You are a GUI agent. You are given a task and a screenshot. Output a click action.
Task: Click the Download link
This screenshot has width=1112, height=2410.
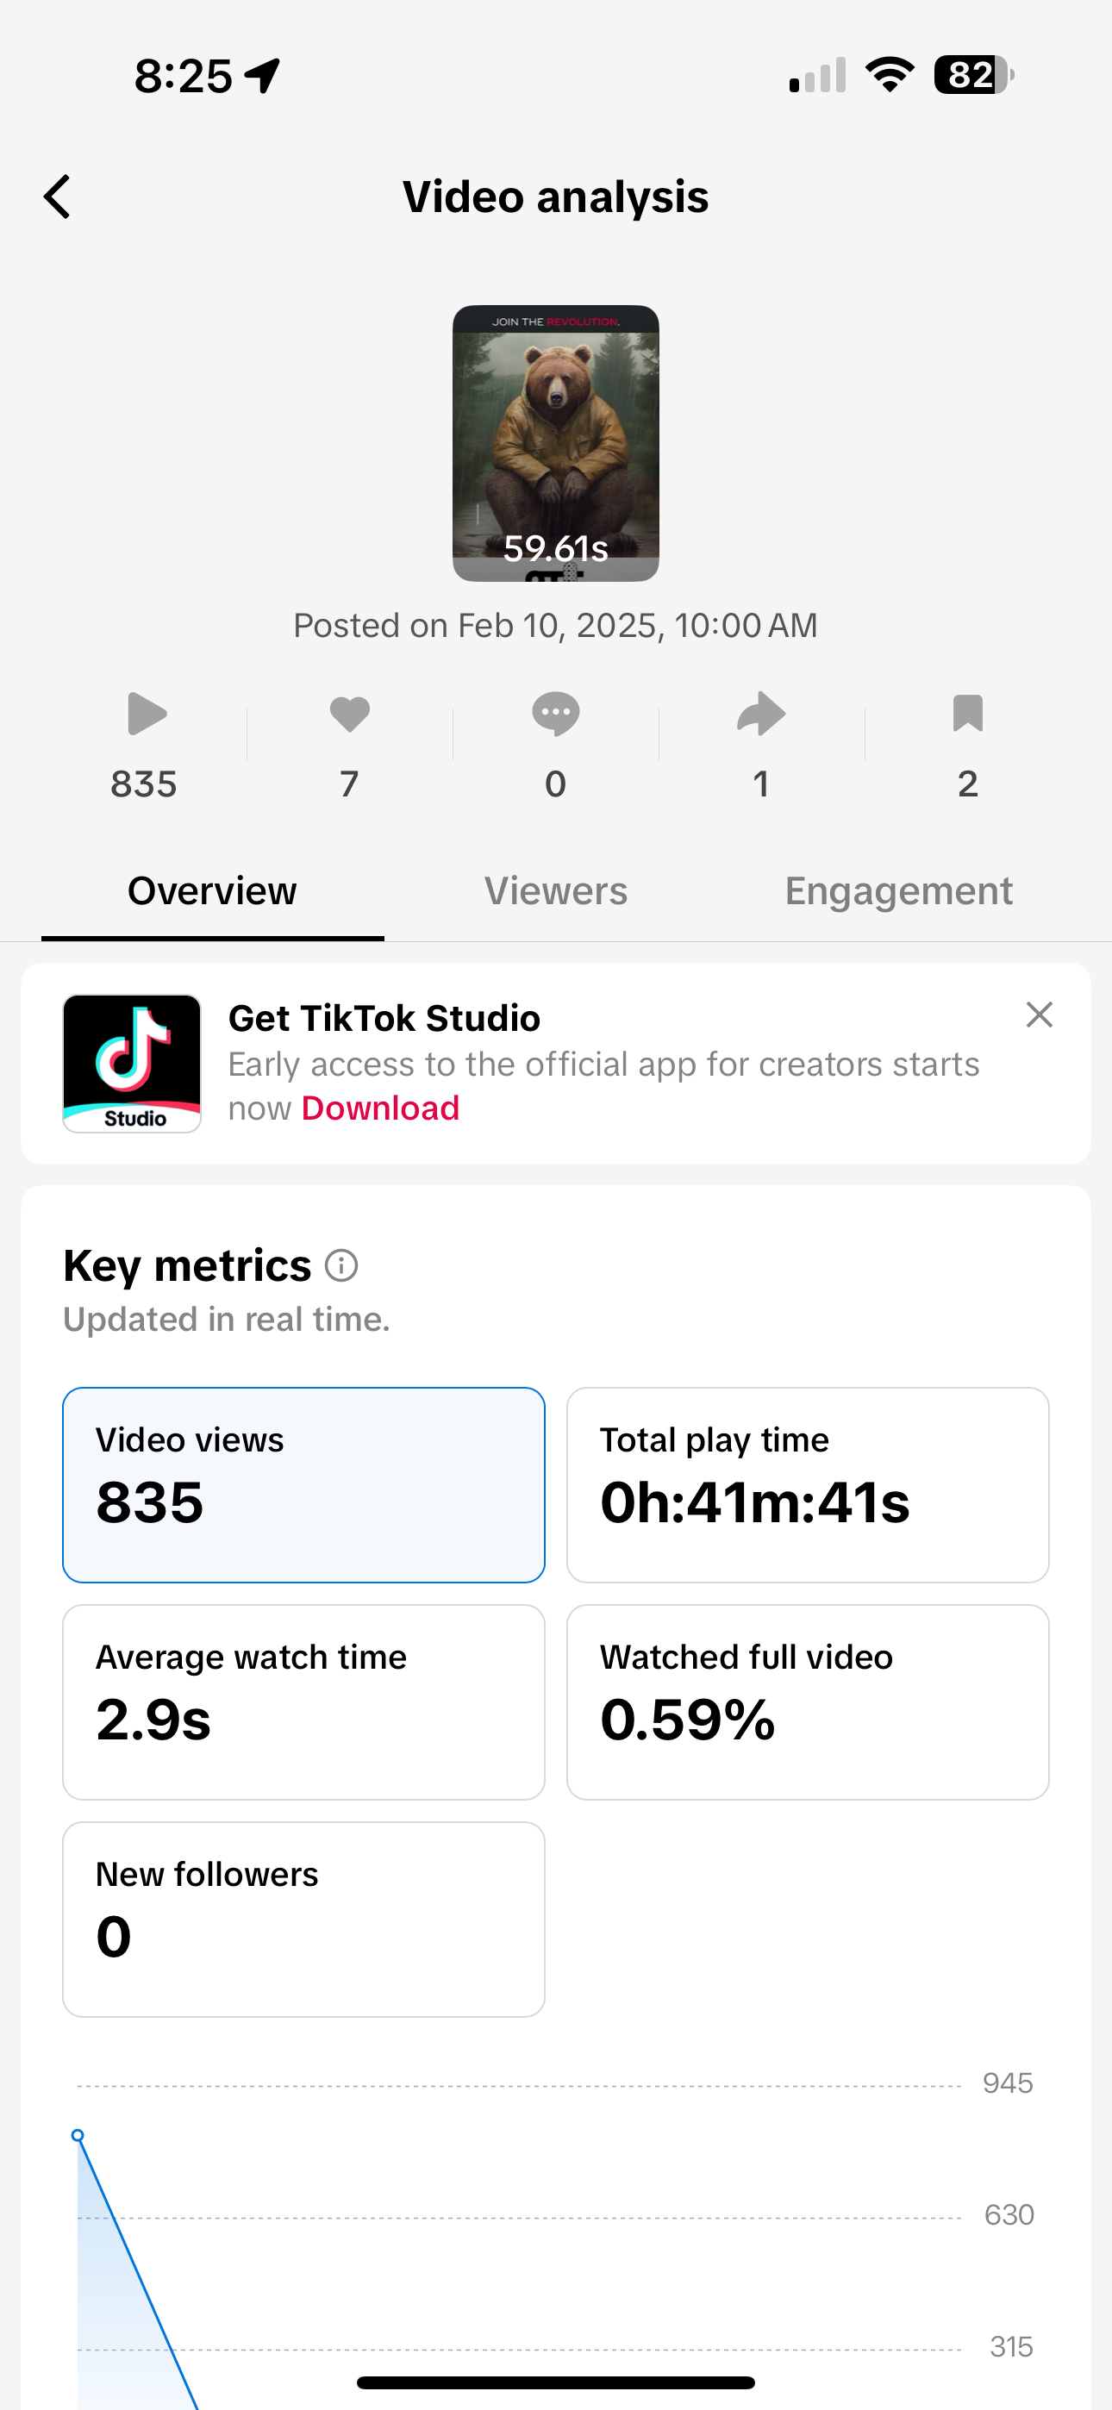[x=381, y=1108]
